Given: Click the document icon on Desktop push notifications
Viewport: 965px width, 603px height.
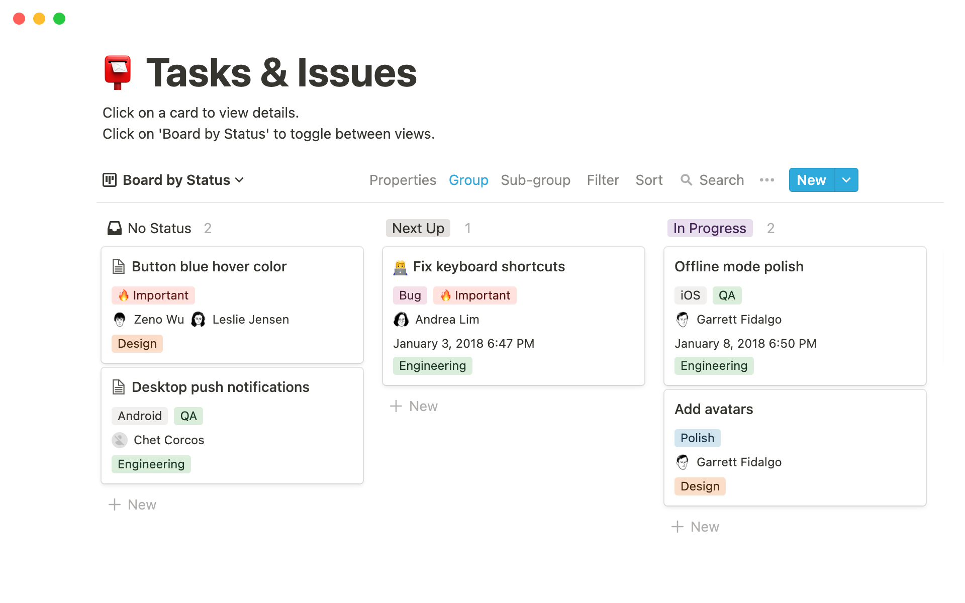Looking at the screenshot, I should [120, 386].
